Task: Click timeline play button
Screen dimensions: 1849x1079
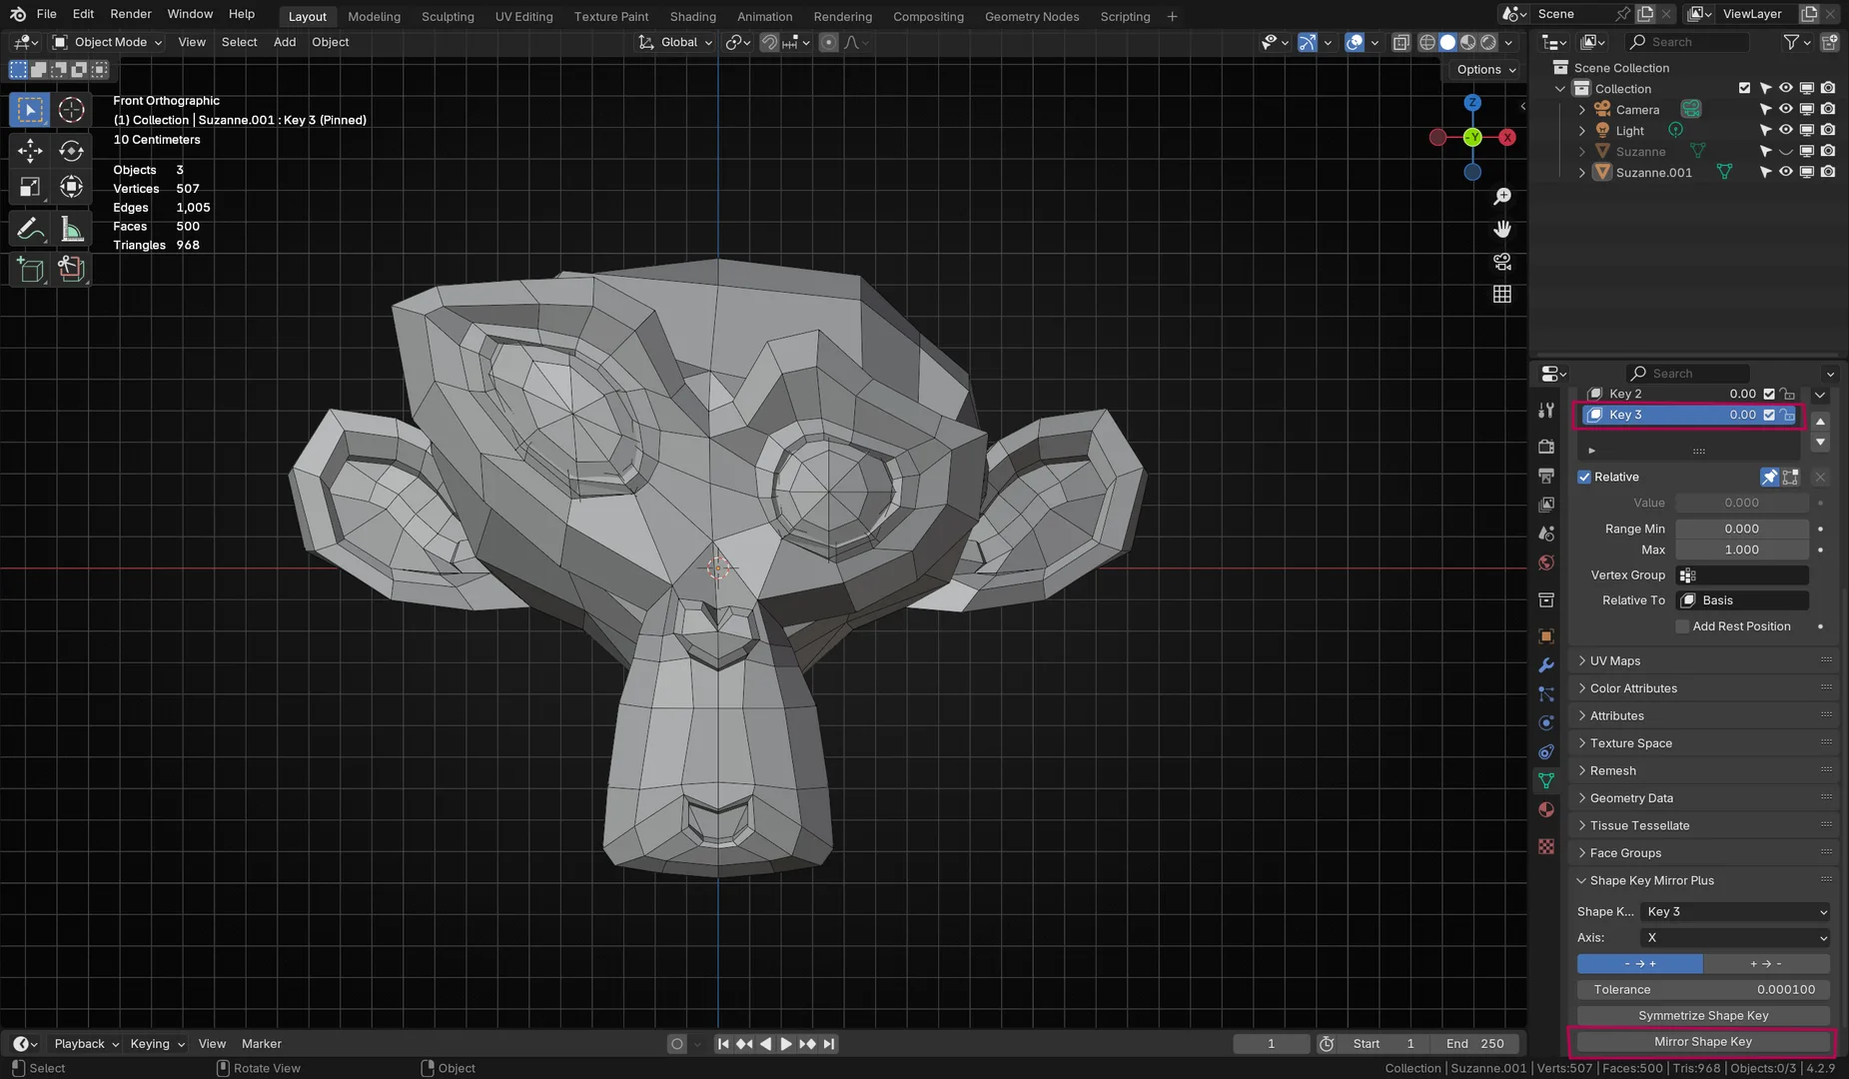Action: (x=785, y=1043)
